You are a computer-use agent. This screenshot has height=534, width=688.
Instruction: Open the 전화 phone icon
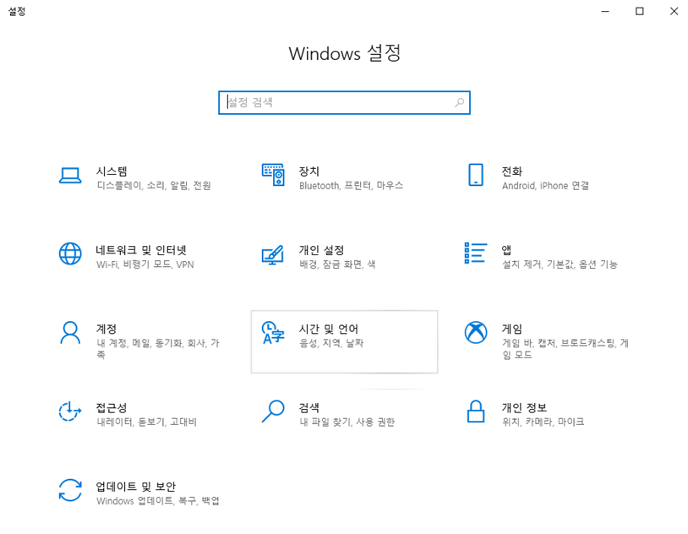[476, 175]
